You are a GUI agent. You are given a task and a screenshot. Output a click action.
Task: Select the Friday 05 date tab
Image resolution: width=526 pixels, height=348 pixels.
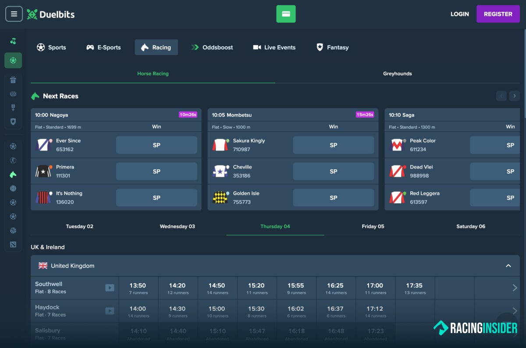coord(373,226)
